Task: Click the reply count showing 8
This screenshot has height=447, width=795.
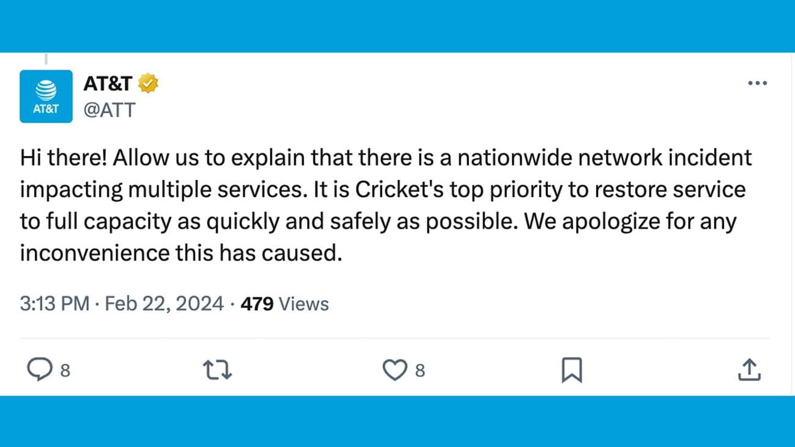Action: 64,370
